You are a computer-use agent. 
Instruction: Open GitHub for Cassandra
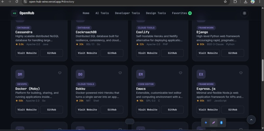[51, 53]
